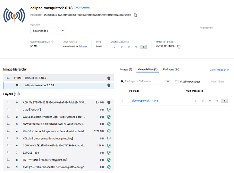Click the Reset filters button
The width and height of the screenshot is (234, 173).
tap(218, 82)
